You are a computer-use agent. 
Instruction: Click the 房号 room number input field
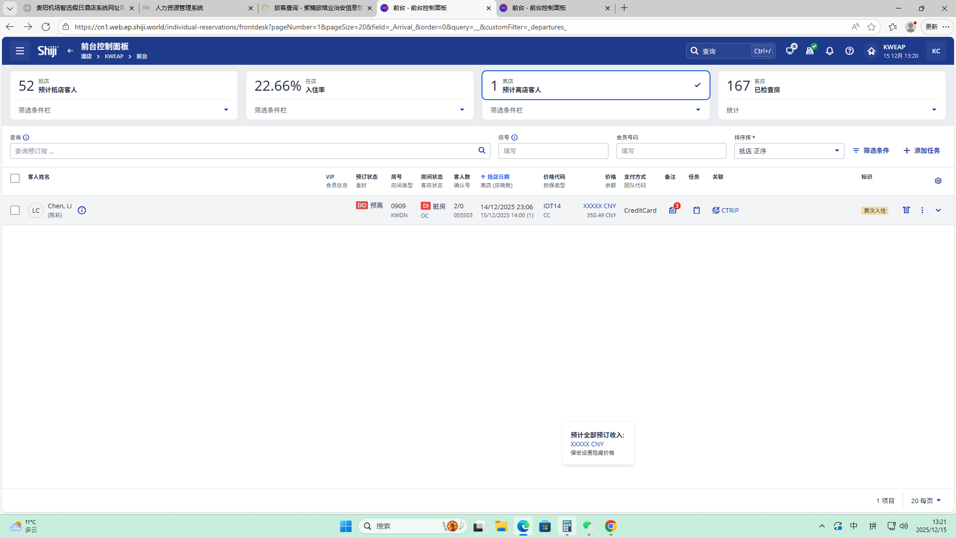tap(553, 151)
